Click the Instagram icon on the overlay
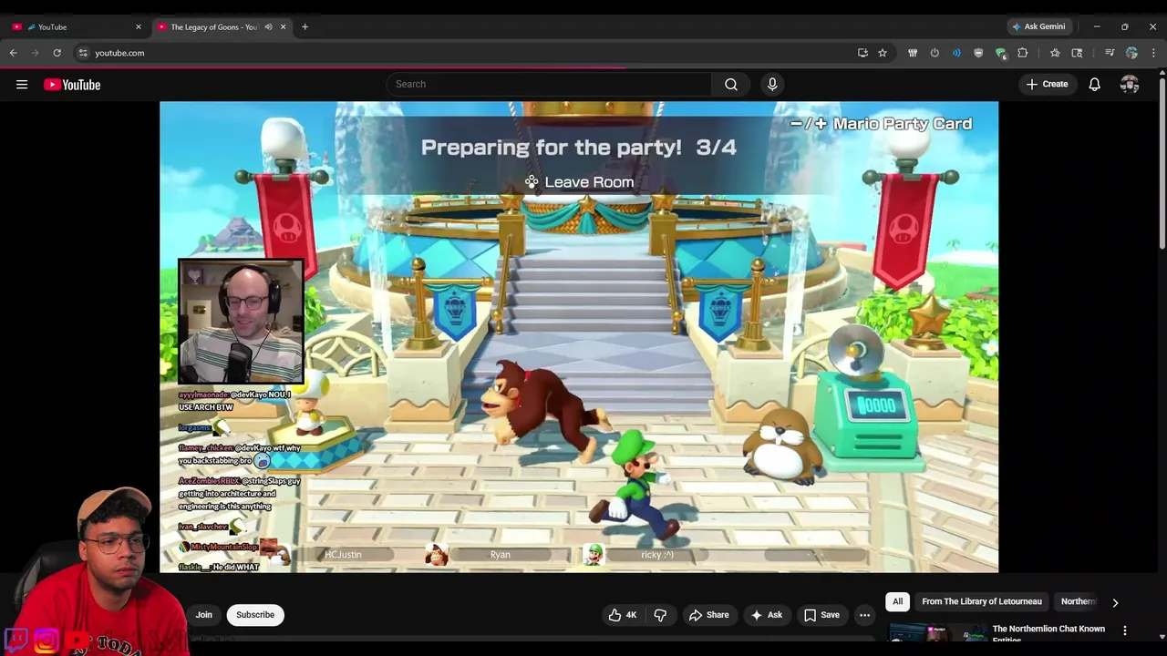The width and height of the screenshot is (1167, 656). tap(46, 641)
